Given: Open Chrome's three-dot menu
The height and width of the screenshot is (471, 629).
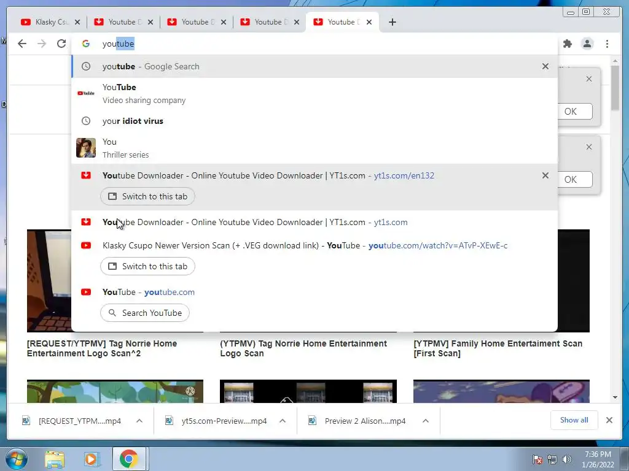Looking at the screenshot, I should coord(608,44).
